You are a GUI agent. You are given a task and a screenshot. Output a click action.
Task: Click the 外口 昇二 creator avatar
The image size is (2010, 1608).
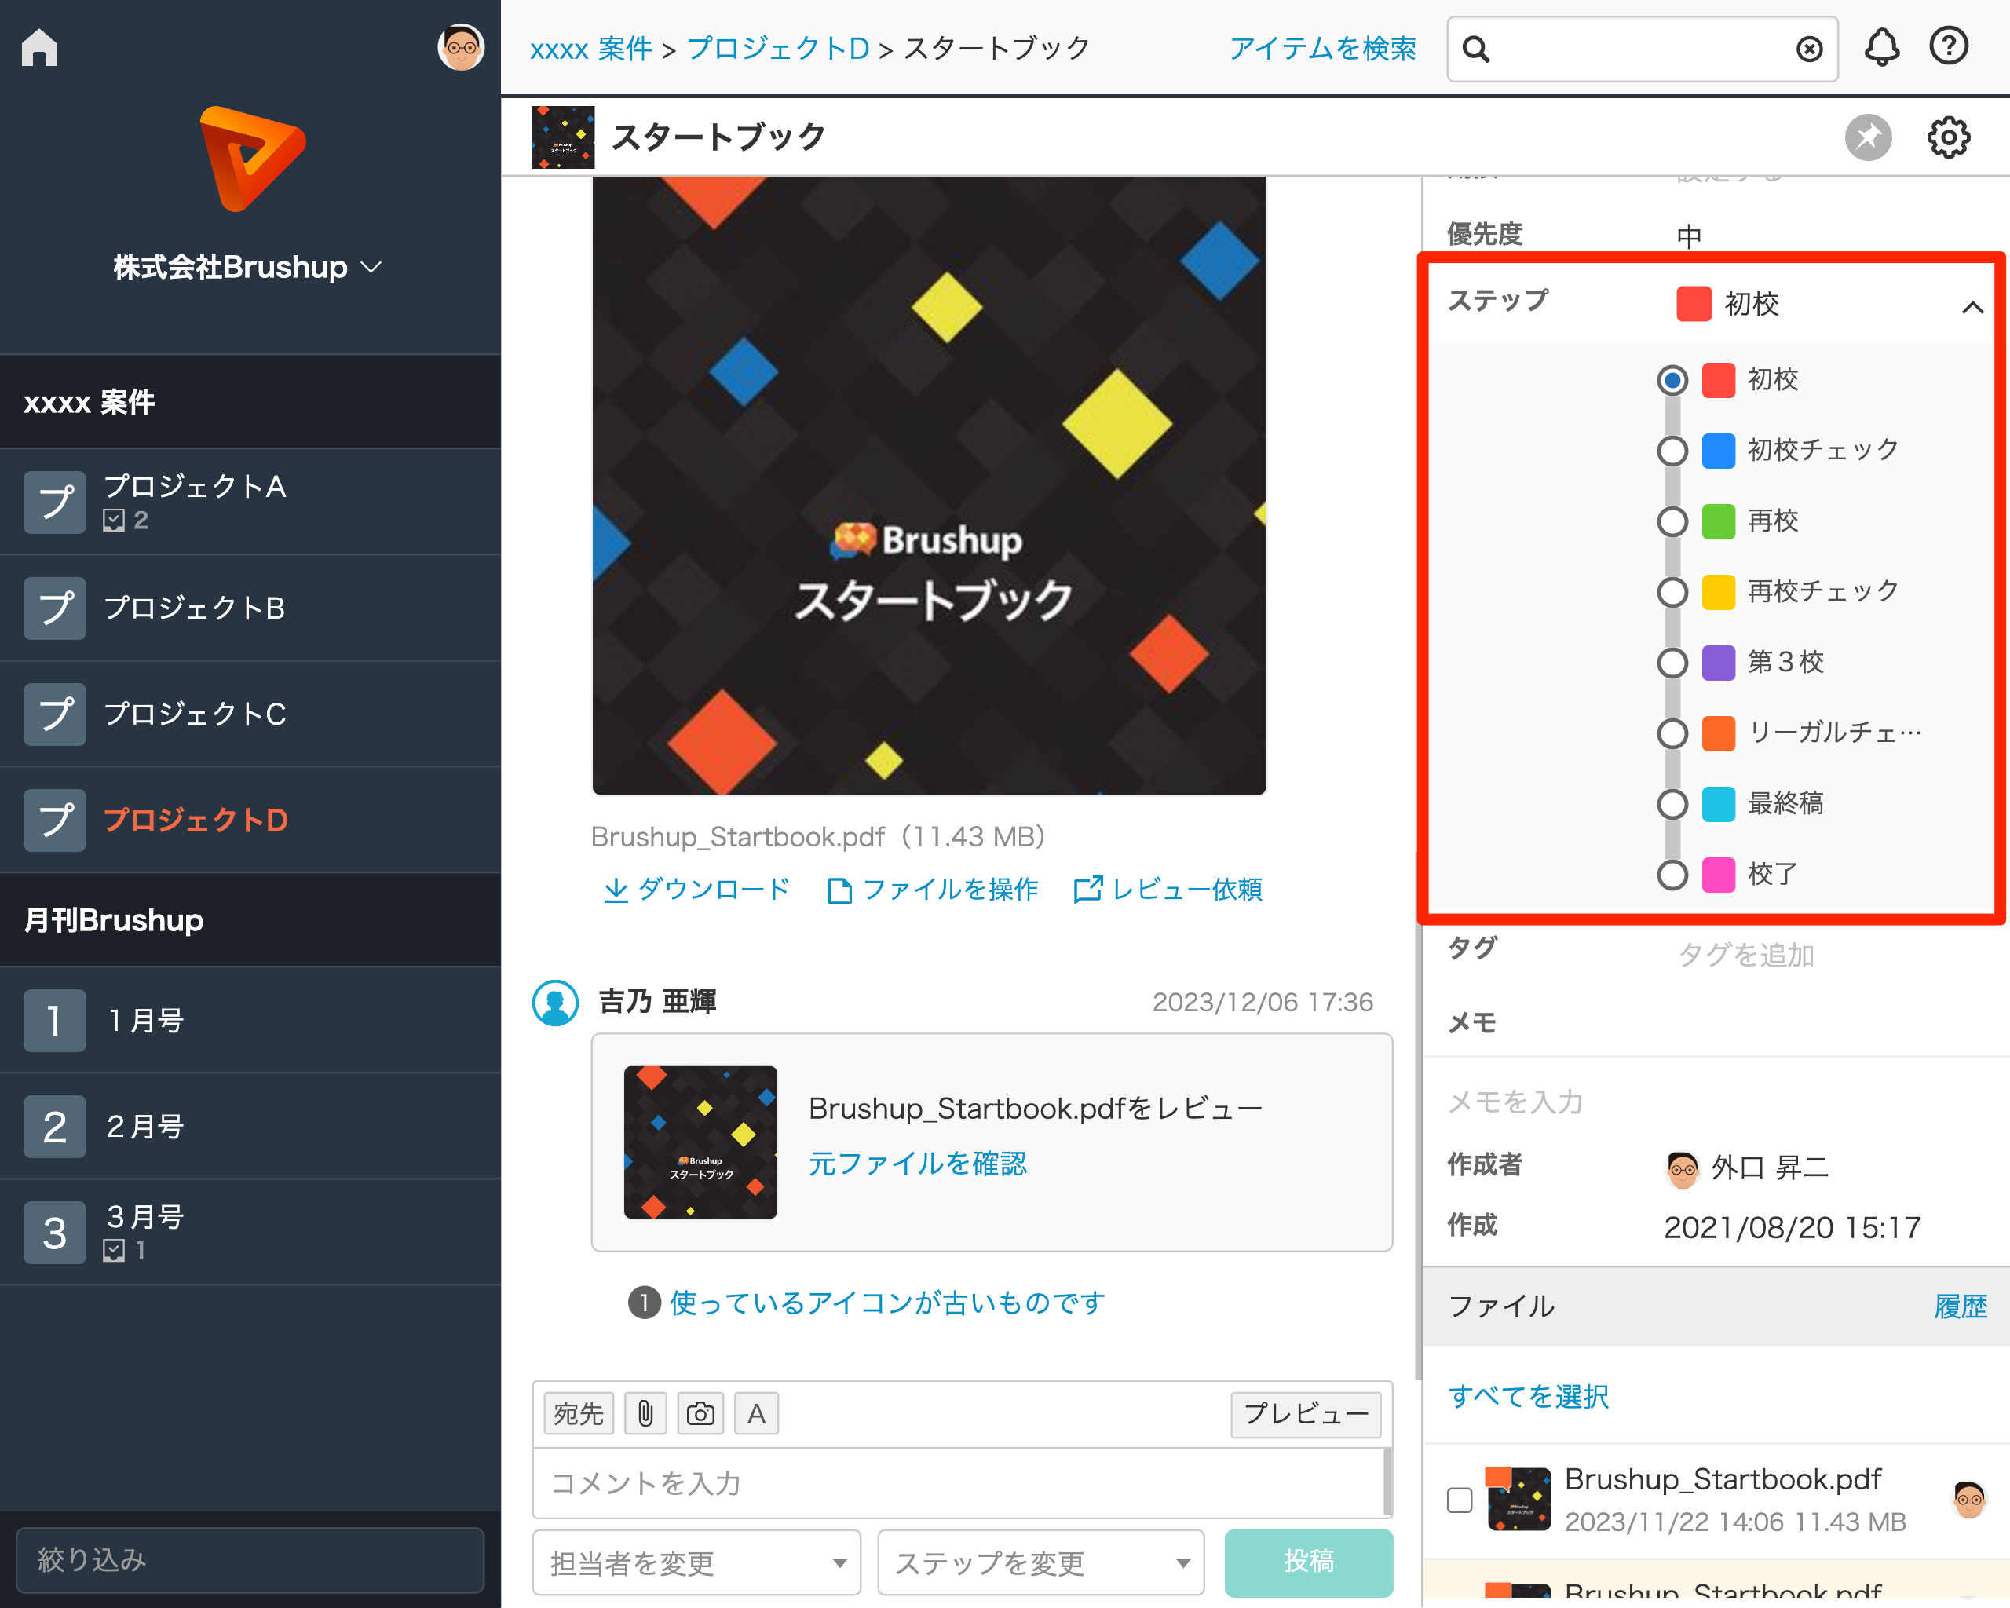pyautogui.click(x=1683, y=1168)
